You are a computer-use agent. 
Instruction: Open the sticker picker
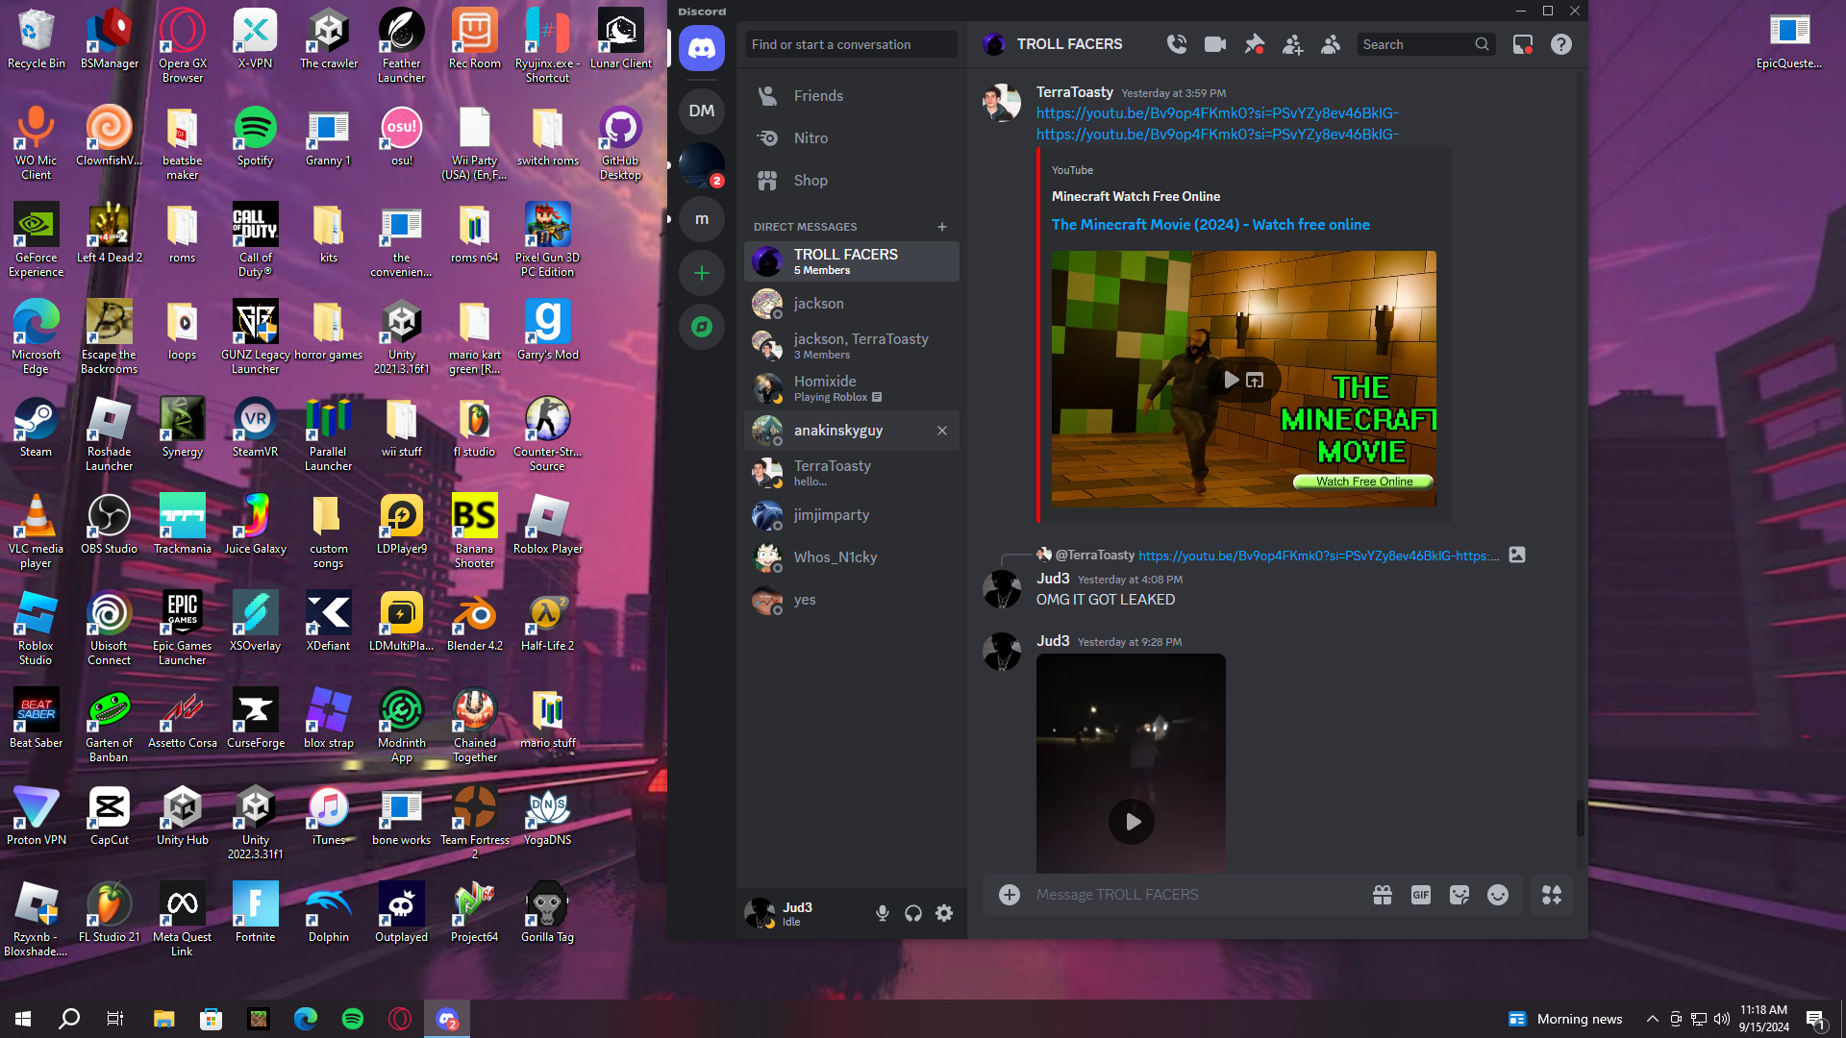[1459, 895]
